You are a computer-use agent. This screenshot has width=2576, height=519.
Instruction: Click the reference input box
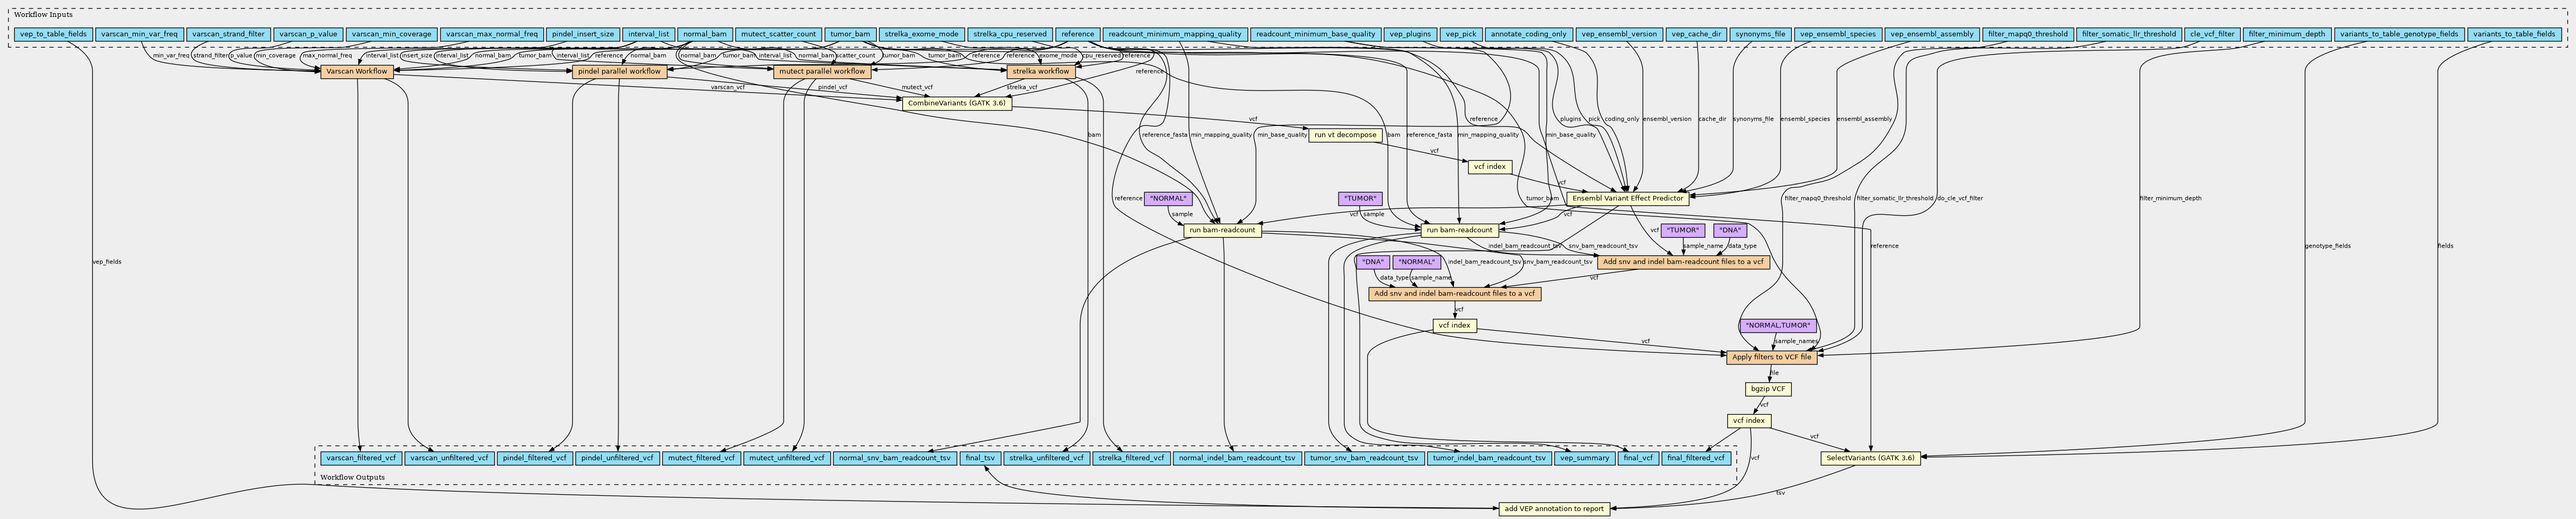1078,34
